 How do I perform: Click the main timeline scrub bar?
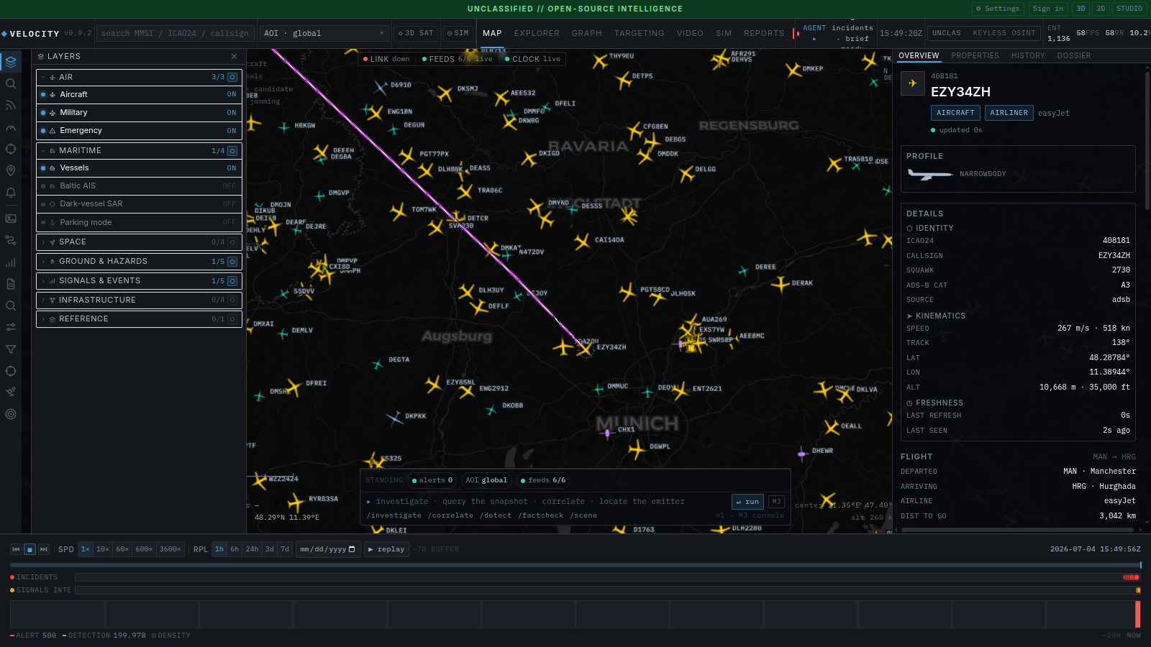click(x=575, y=566)
